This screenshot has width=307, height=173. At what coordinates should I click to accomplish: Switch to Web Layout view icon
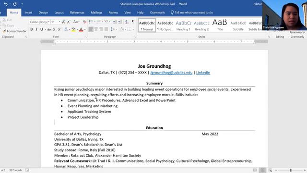270,170
